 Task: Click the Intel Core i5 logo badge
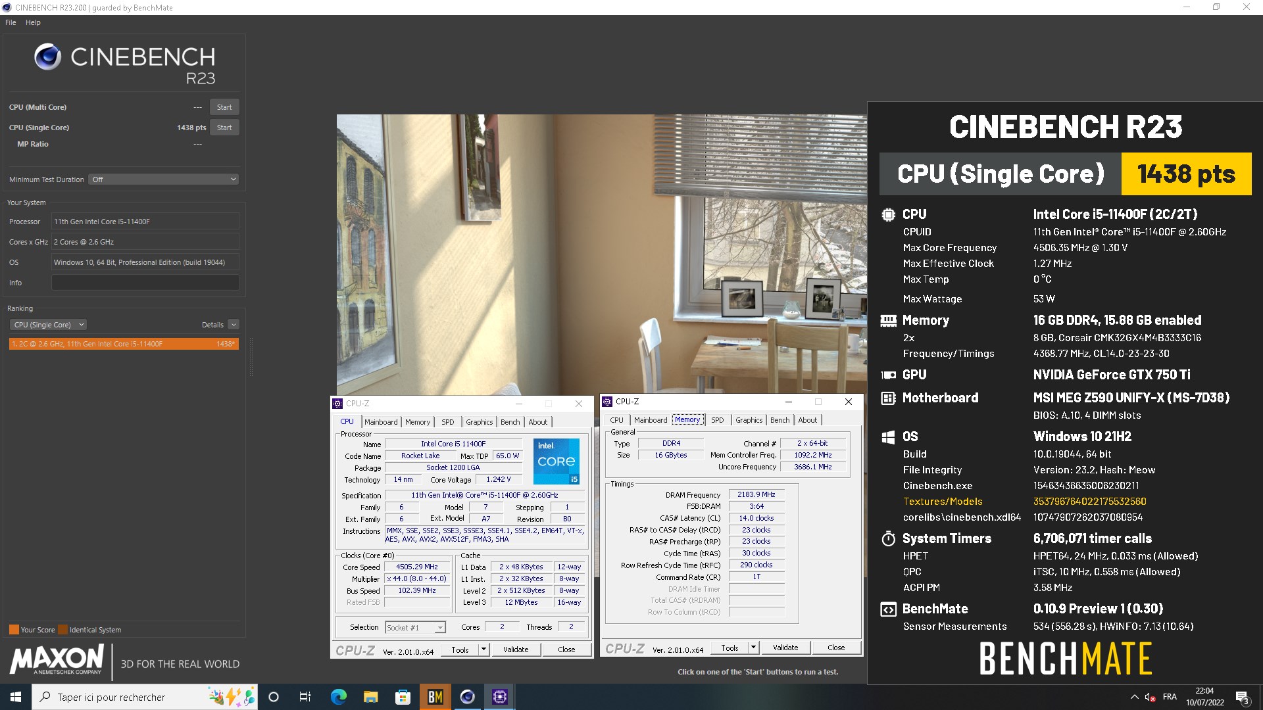(x=557, y=461)
